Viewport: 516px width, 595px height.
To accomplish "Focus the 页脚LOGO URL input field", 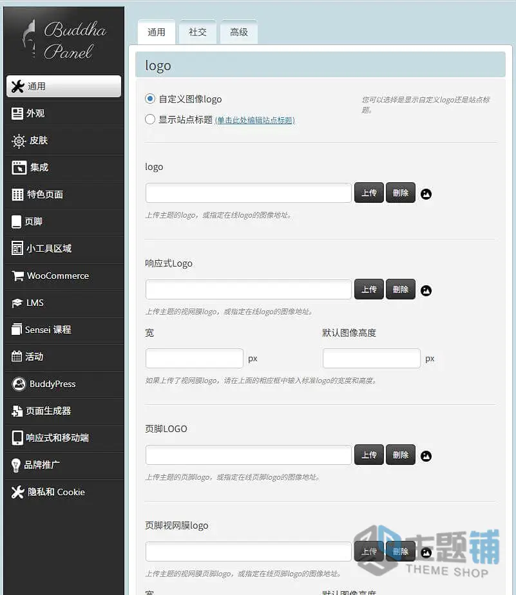I will [x=248, y=455].
